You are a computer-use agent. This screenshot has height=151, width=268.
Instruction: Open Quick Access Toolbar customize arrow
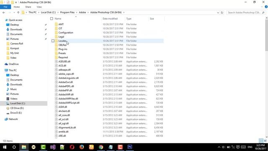(16, 3)
